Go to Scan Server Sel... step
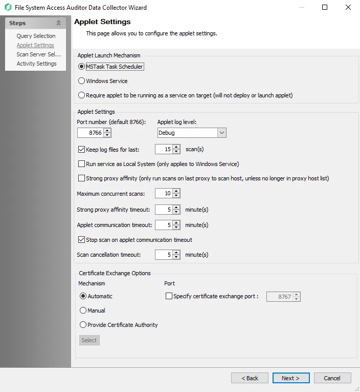 (39, 54)
